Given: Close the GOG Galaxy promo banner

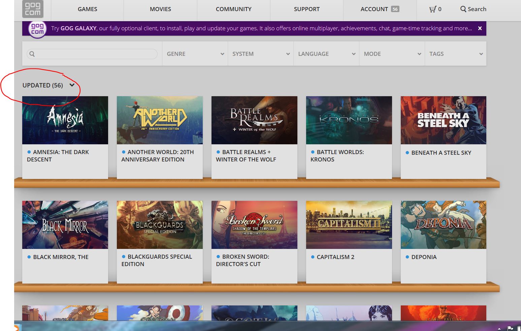Looking at the screenshot, I should 480,28.
